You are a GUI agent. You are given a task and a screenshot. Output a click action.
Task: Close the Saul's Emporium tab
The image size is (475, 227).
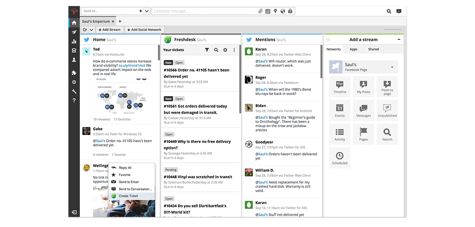(113, 21)
